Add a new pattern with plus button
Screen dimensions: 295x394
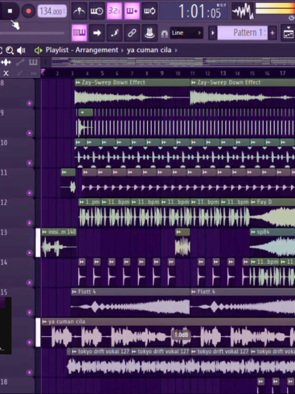[x=272, y=33]
